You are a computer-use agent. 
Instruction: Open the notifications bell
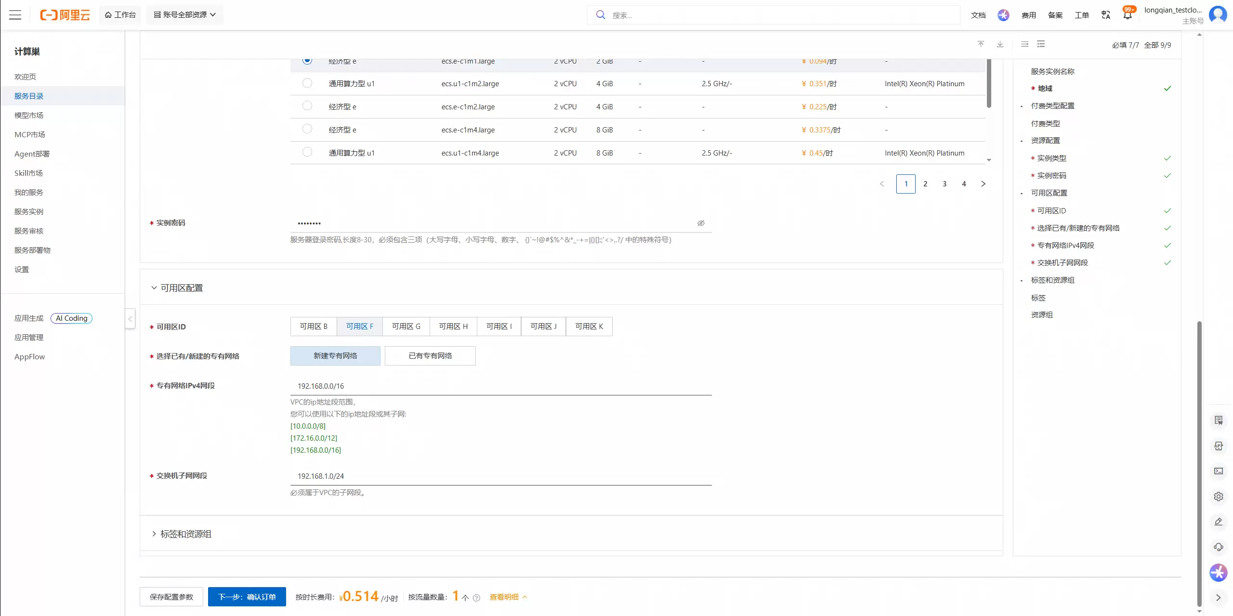(x=1128, y=15)
